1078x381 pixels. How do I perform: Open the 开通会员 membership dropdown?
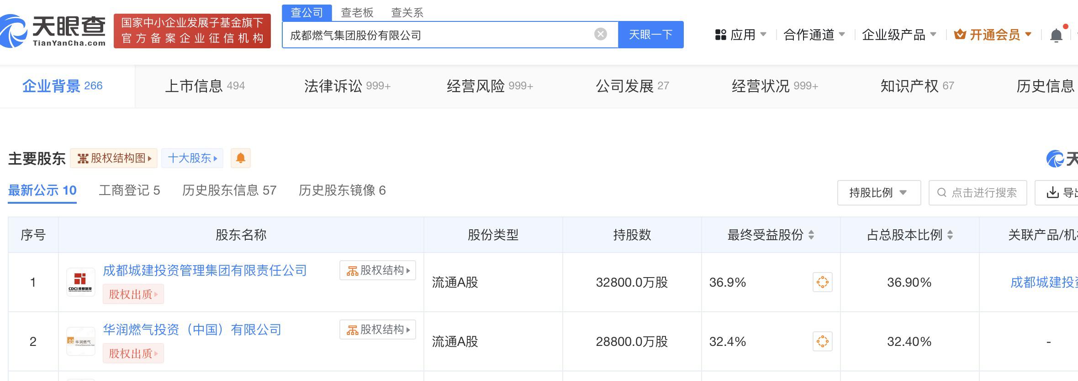pos(993,35)
